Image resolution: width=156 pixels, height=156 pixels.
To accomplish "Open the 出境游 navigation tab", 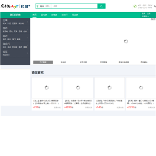I will point(54,15).
